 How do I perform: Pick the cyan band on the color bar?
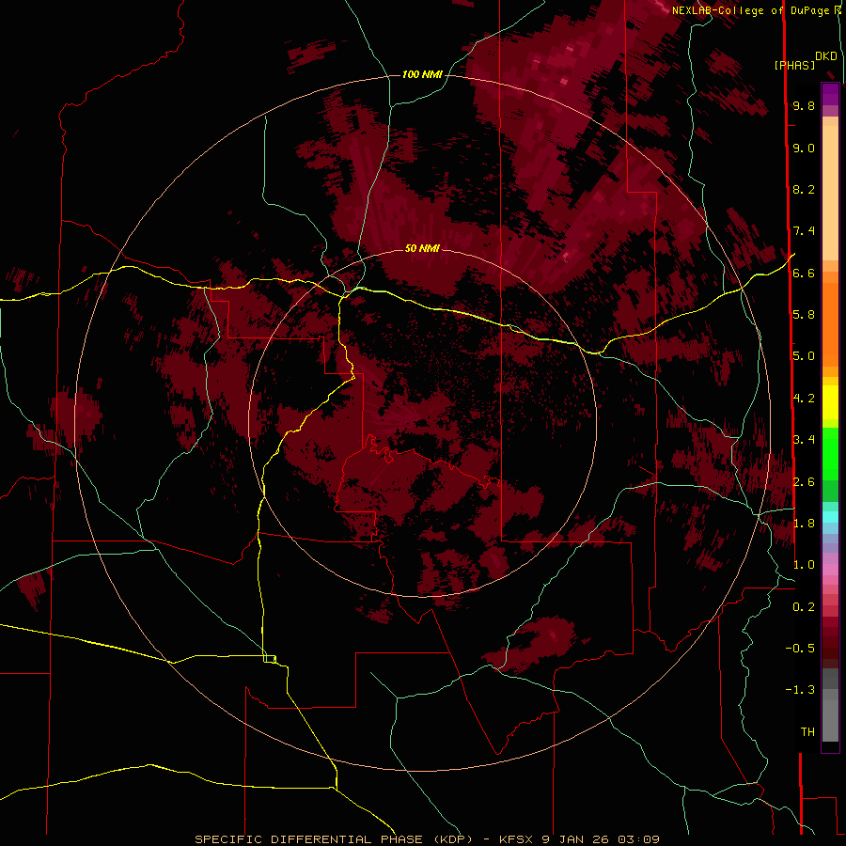coord(830,517)
